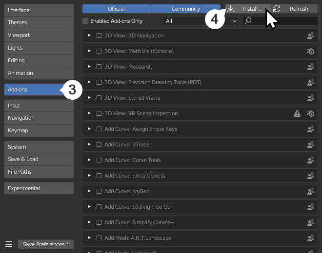Toggle the Official add-ons filter button

tap(116, 9)
